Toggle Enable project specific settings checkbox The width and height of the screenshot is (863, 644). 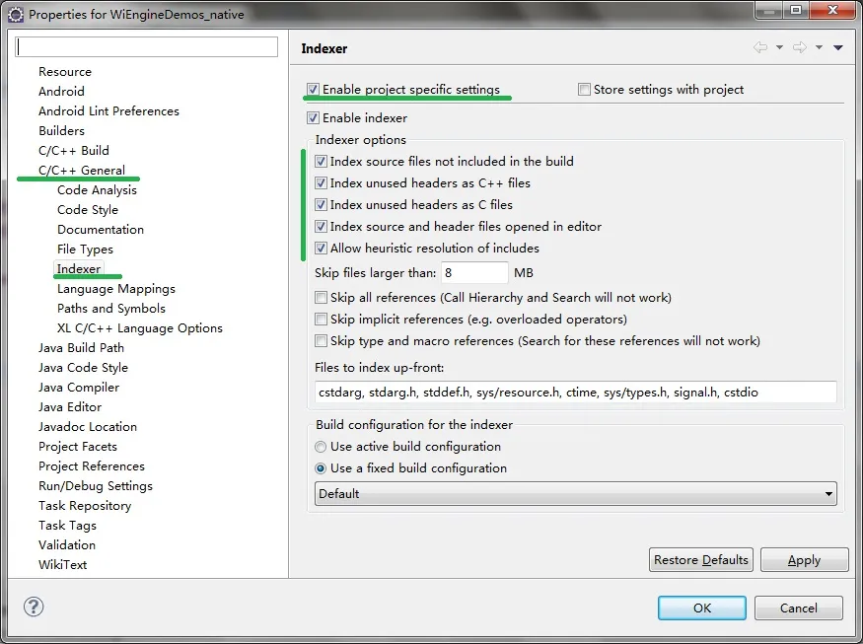click(314, 89)
